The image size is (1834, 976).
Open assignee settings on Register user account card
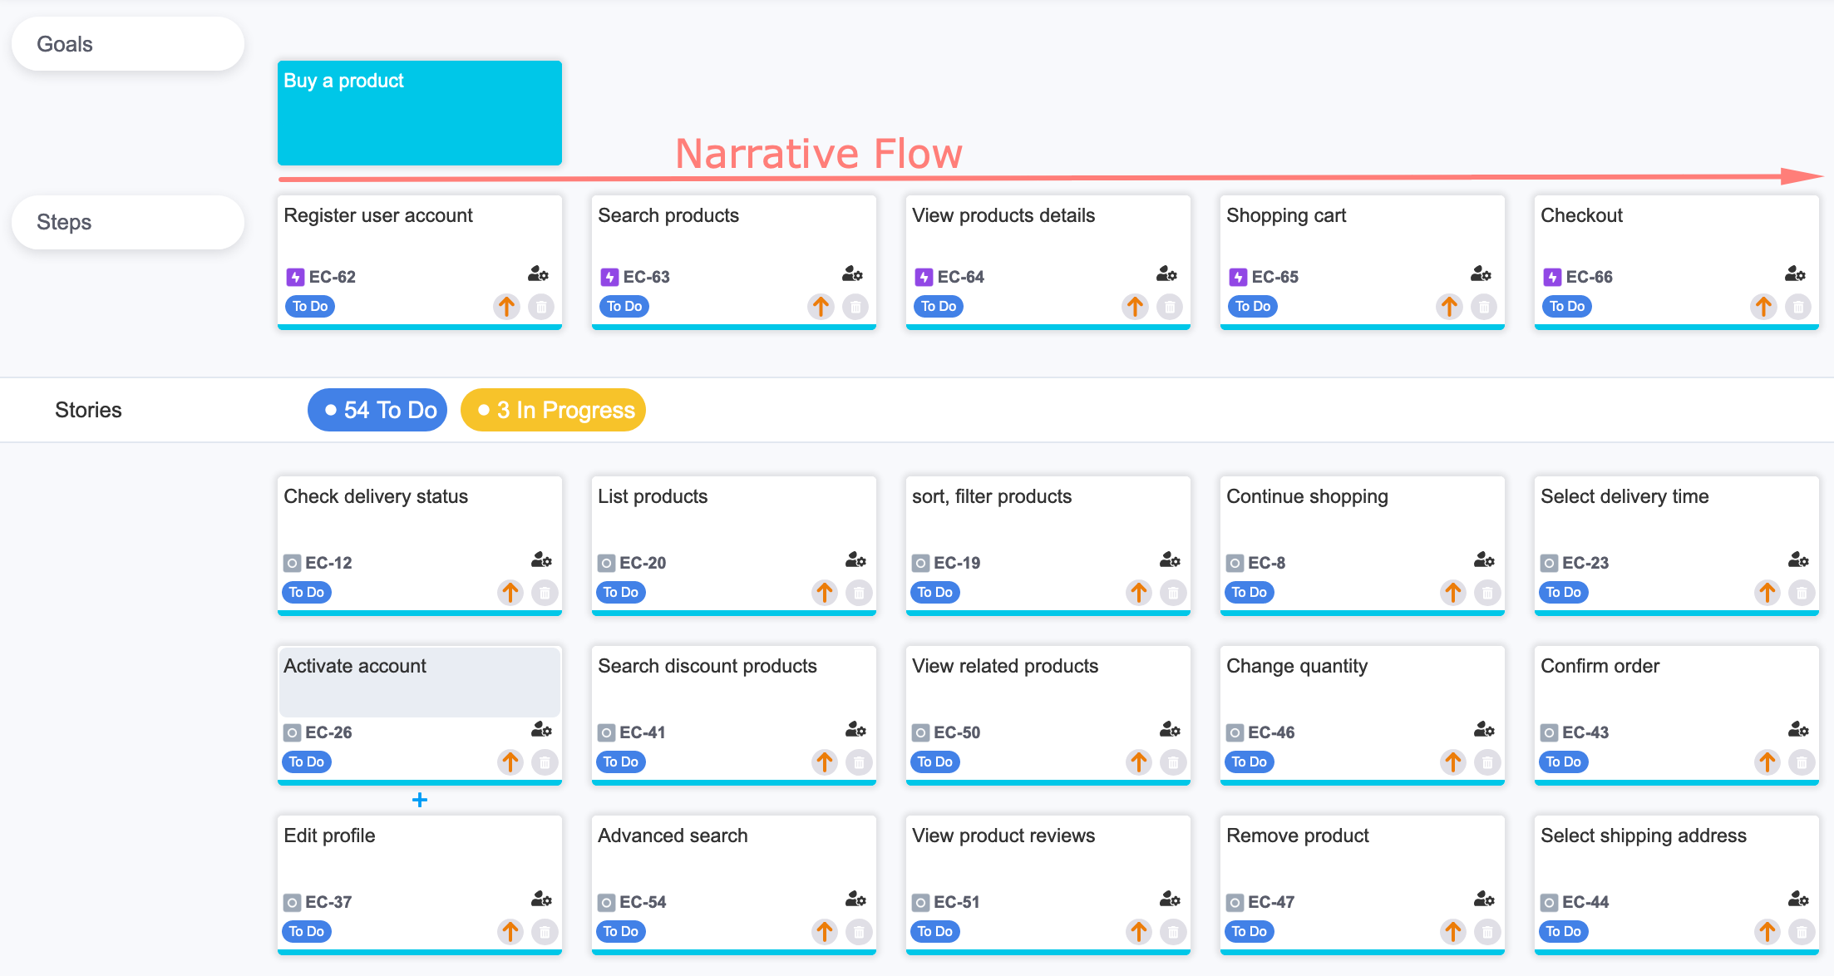pos(538,274)
